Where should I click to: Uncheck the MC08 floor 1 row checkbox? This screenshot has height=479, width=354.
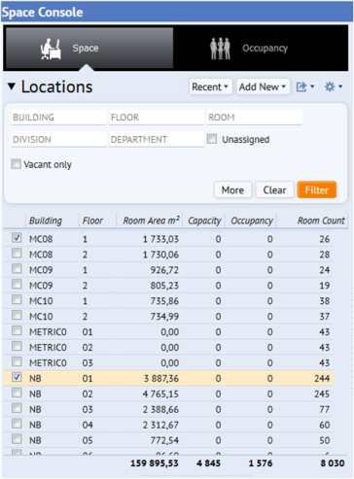17,238
